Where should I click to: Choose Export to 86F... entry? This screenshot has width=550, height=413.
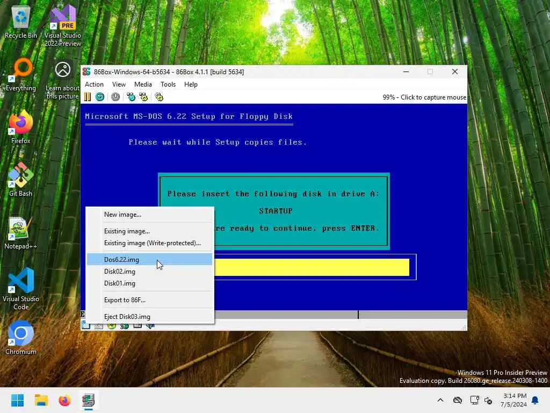pos(150,300)
